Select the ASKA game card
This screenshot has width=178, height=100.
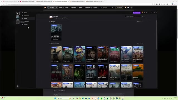point(56,85)
